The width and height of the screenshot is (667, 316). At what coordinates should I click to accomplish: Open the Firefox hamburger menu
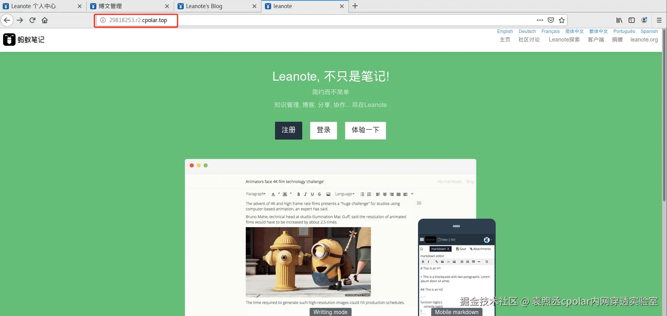[659, 20]
